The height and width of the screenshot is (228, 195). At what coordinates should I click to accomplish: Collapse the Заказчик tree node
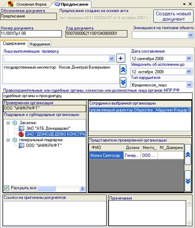8,123
